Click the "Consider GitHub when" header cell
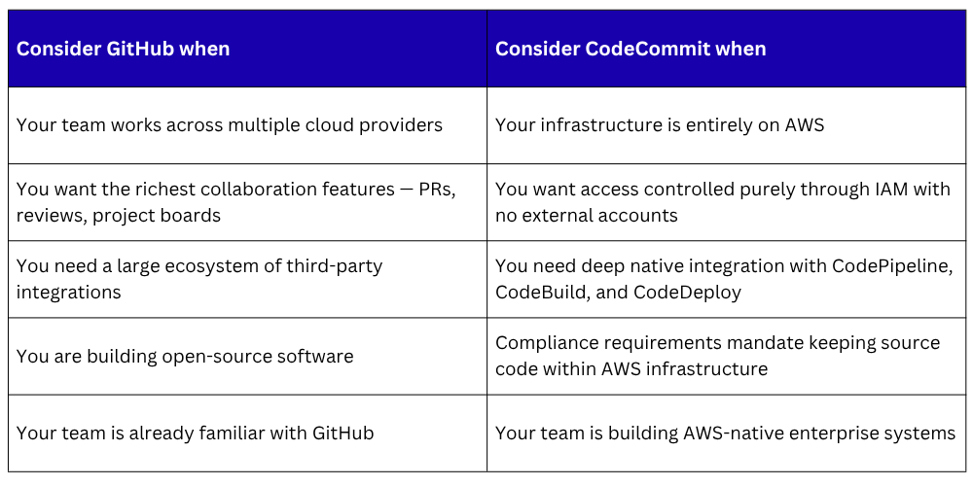Image resolution: width=973 pixels, height=486 pixels. 247,49
